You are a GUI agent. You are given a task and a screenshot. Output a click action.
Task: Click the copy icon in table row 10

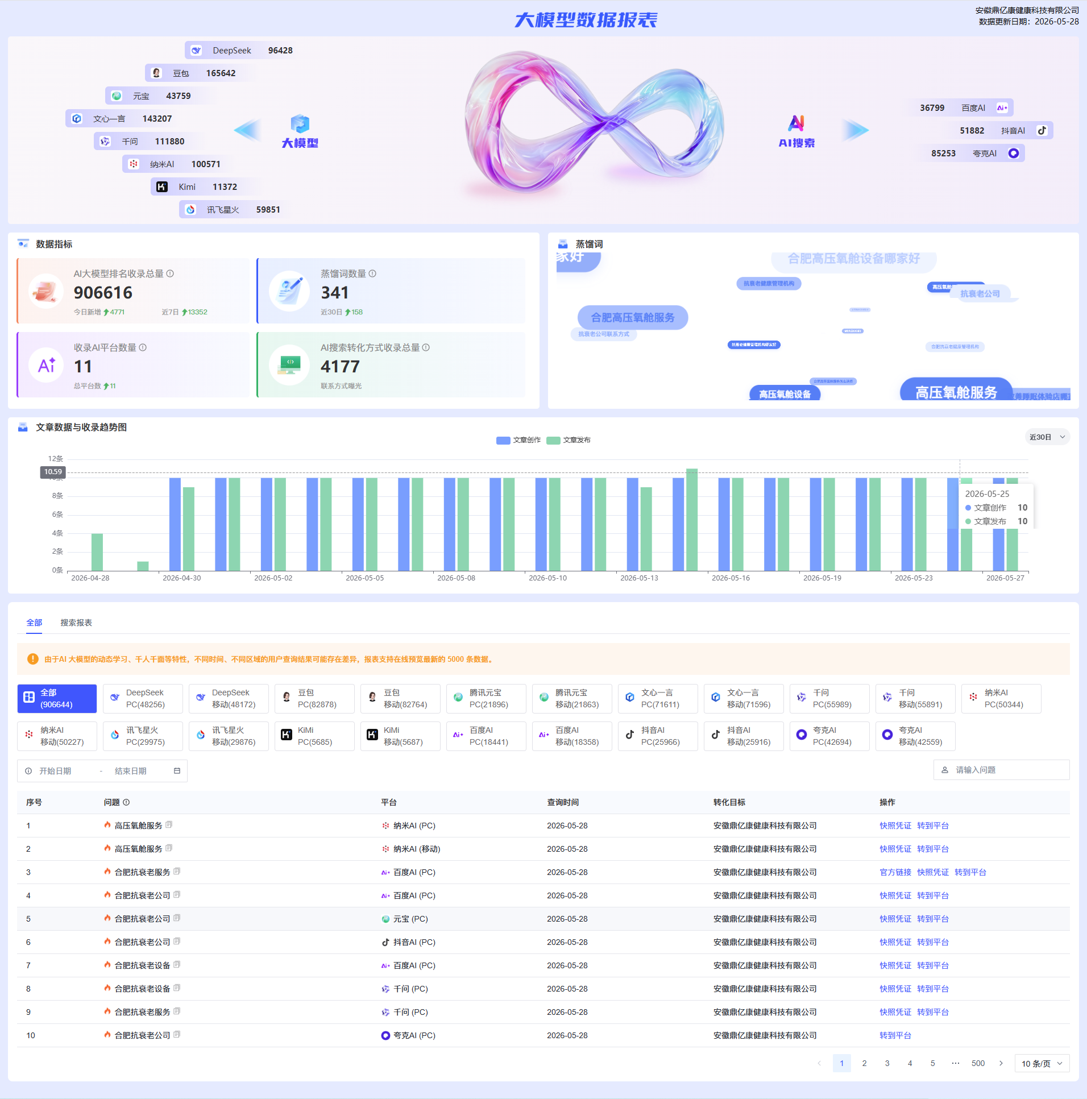[x=177, y=1035]
